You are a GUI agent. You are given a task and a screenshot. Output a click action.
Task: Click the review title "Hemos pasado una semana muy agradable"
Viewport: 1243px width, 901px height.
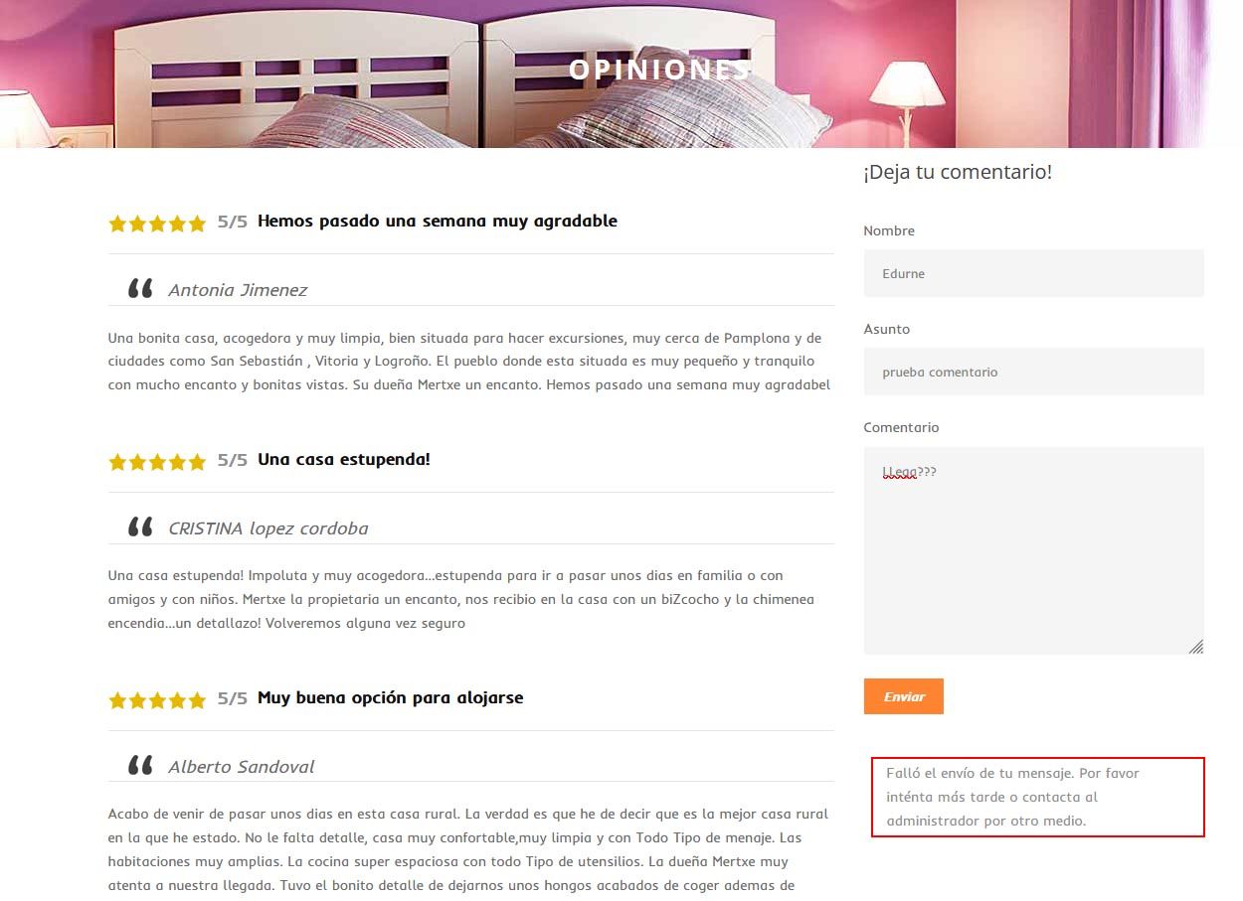point(438,221)
